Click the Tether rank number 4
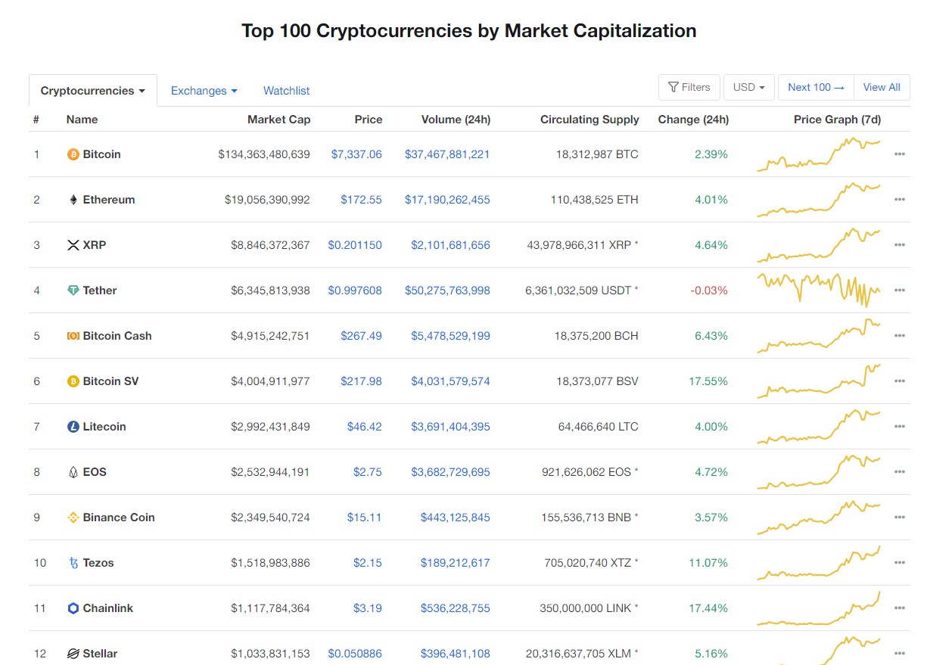 click(36, 291)
